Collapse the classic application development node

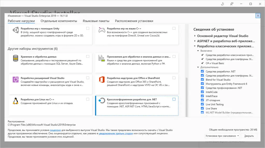coord(195,46)
